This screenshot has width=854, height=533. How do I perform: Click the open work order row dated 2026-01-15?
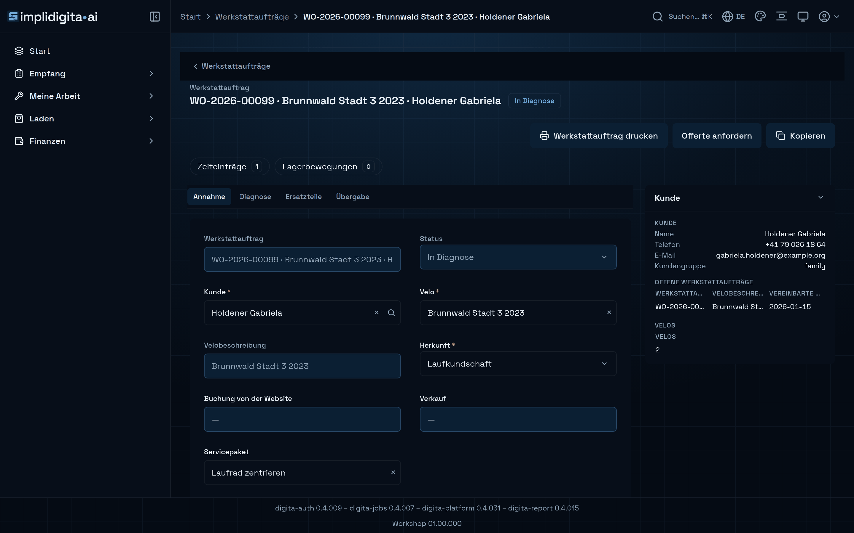(x=740, y=307)
